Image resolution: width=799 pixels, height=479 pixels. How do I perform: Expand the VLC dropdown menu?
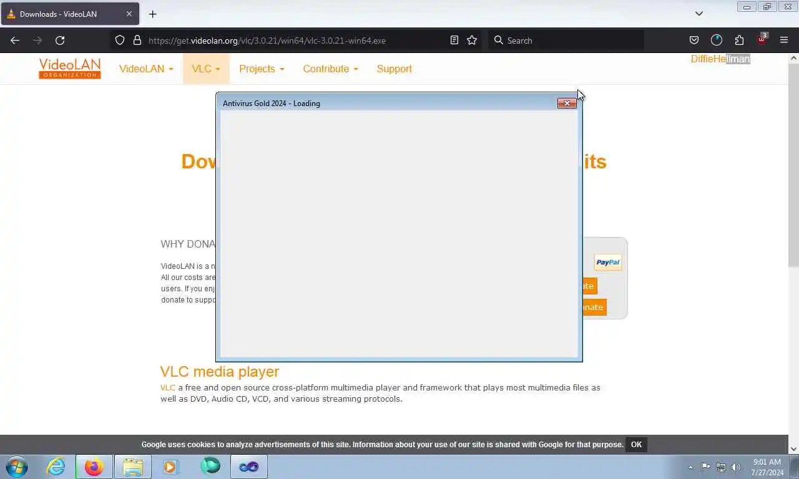pyautogui.click(x=206, y=69)
